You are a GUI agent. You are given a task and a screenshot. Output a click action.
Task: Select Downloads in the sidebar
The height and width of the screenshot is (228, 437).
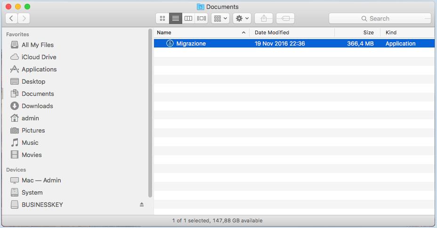pyautogui.click(x=37, y=106)
